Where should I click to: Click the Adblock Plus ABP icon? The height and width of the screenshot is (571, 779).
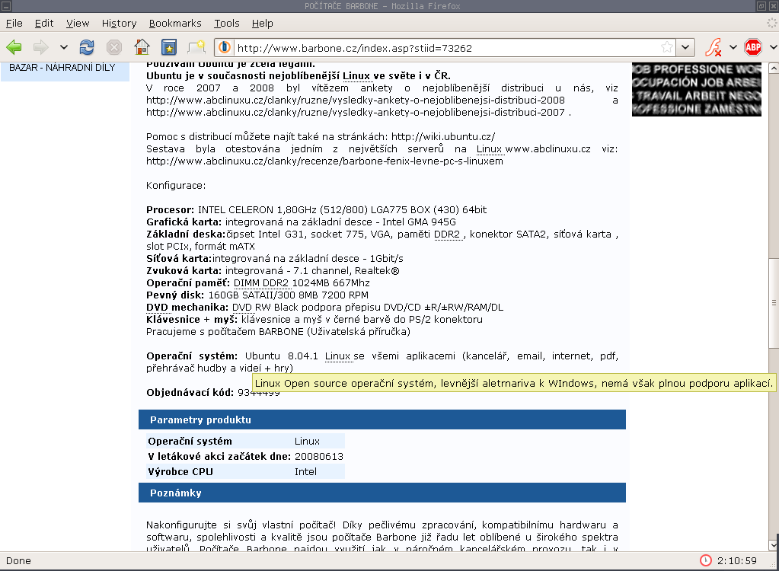pos(753,48)
